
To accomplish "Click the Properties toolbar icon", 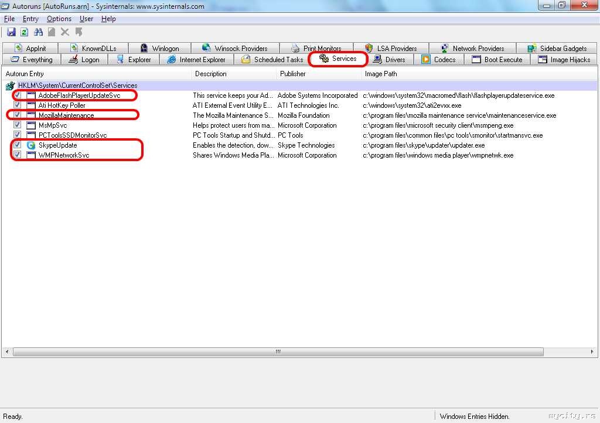I will [x=52, y=32].
